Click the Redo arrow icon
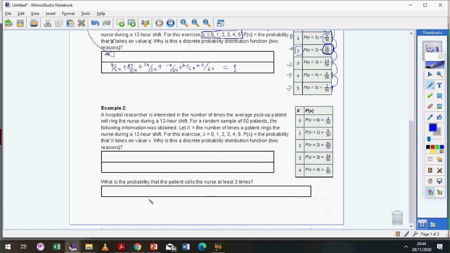This screenshot has height=253, width=450. point(107,23)
